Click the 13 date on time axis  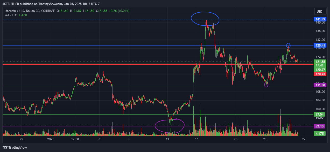[167, 139]
